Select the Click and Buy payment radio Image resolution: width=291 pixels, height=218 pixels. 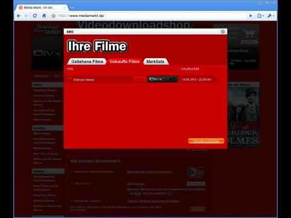(x=72, y=183)
